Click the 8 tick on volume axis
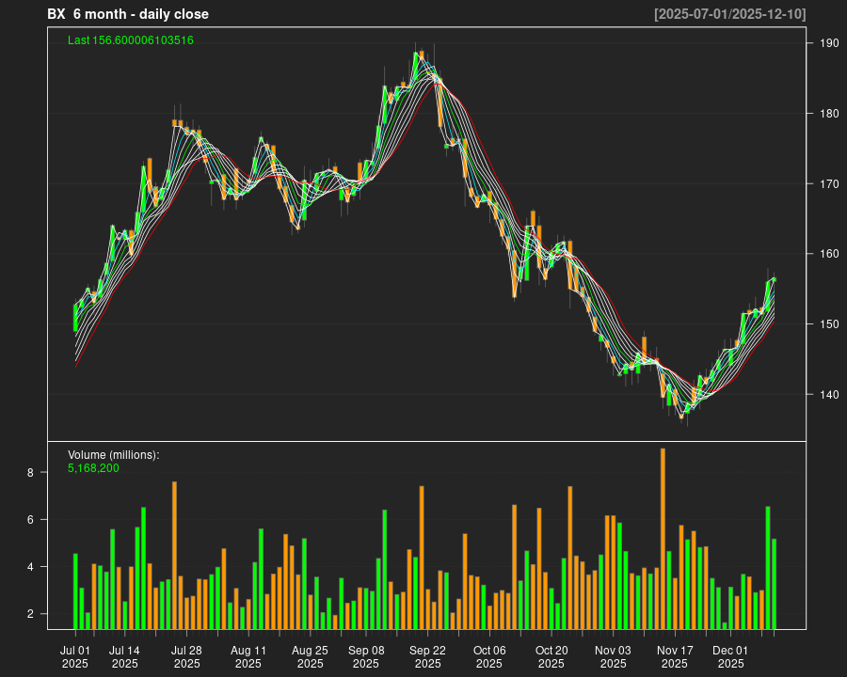This screenshot has height=677, width=847. [x=30, y=473]
